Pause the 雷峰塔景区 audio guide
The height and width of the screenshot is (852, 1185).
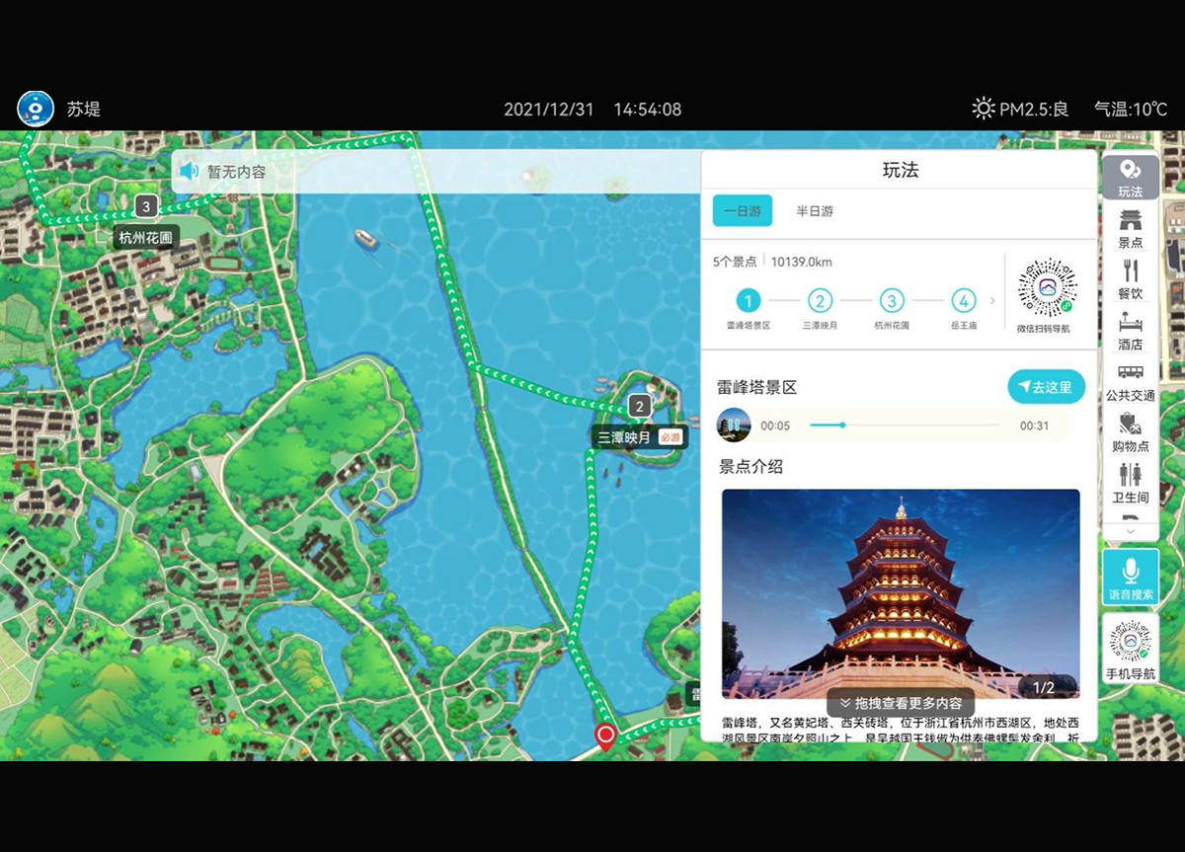point(734,425)
